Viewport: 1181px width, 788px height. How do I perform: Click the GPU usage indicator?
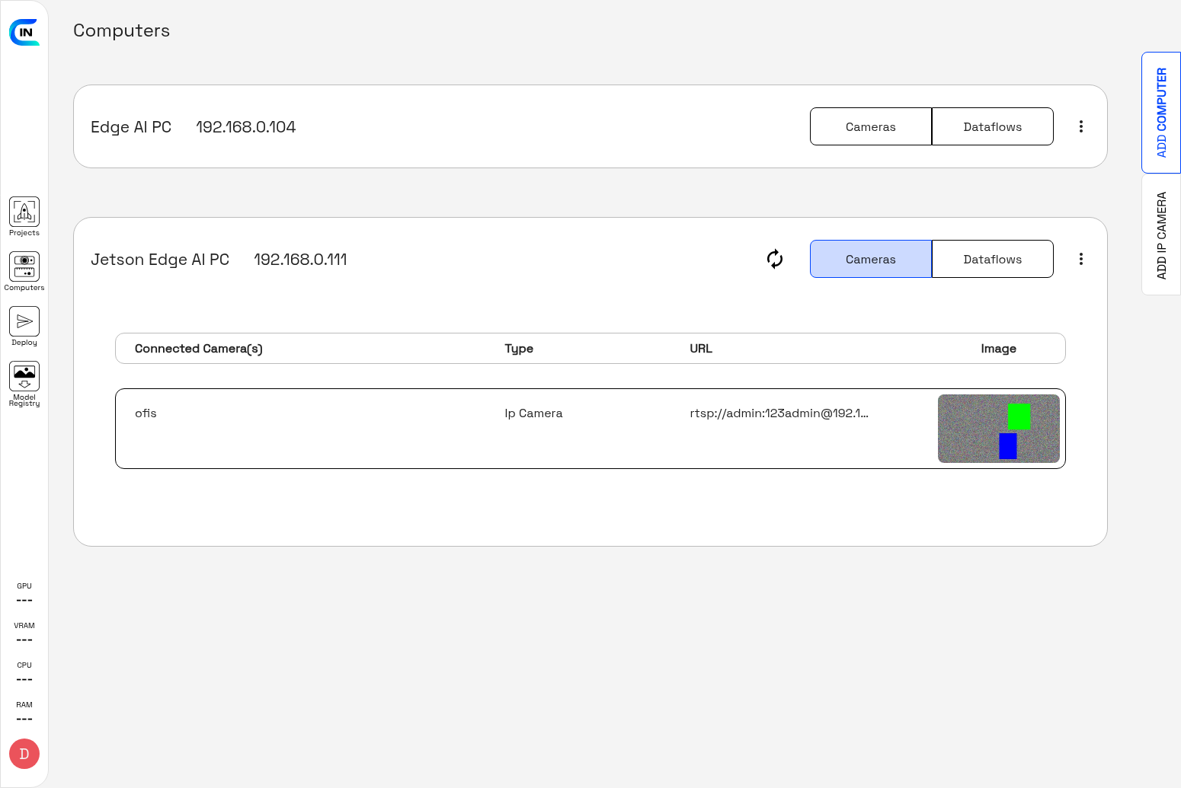pyautogui.click(x=24, y=593)
